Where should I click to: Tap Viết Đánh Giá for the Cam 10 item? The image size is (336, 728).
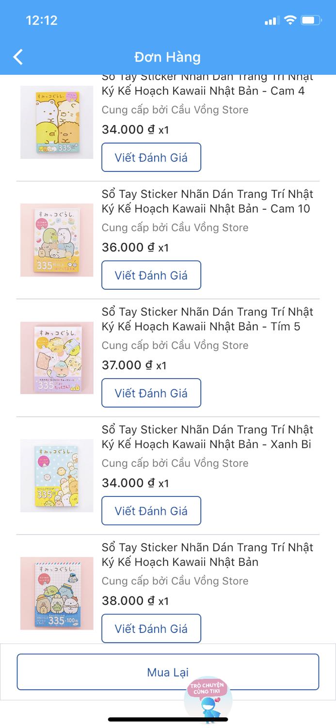tap(151, 275)
